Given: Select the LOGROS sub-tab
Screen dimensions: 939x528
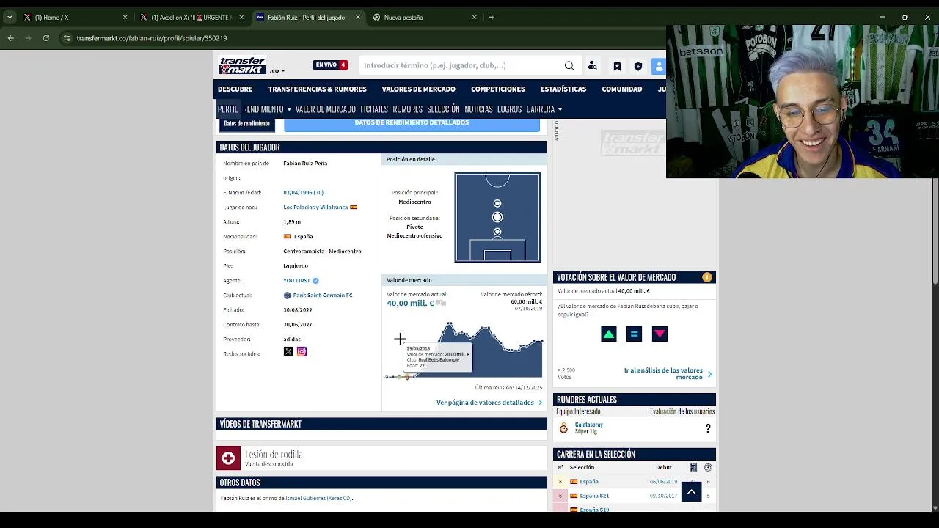Looking at the screenshot, I should pos(509,109).
